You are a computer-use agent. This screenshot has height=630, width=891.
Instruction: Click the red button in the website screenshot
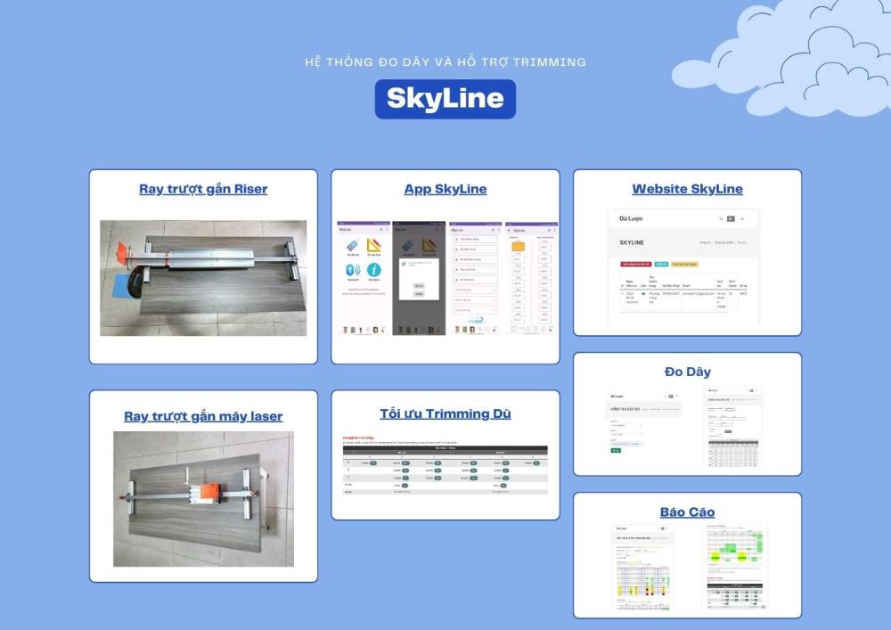636,264
